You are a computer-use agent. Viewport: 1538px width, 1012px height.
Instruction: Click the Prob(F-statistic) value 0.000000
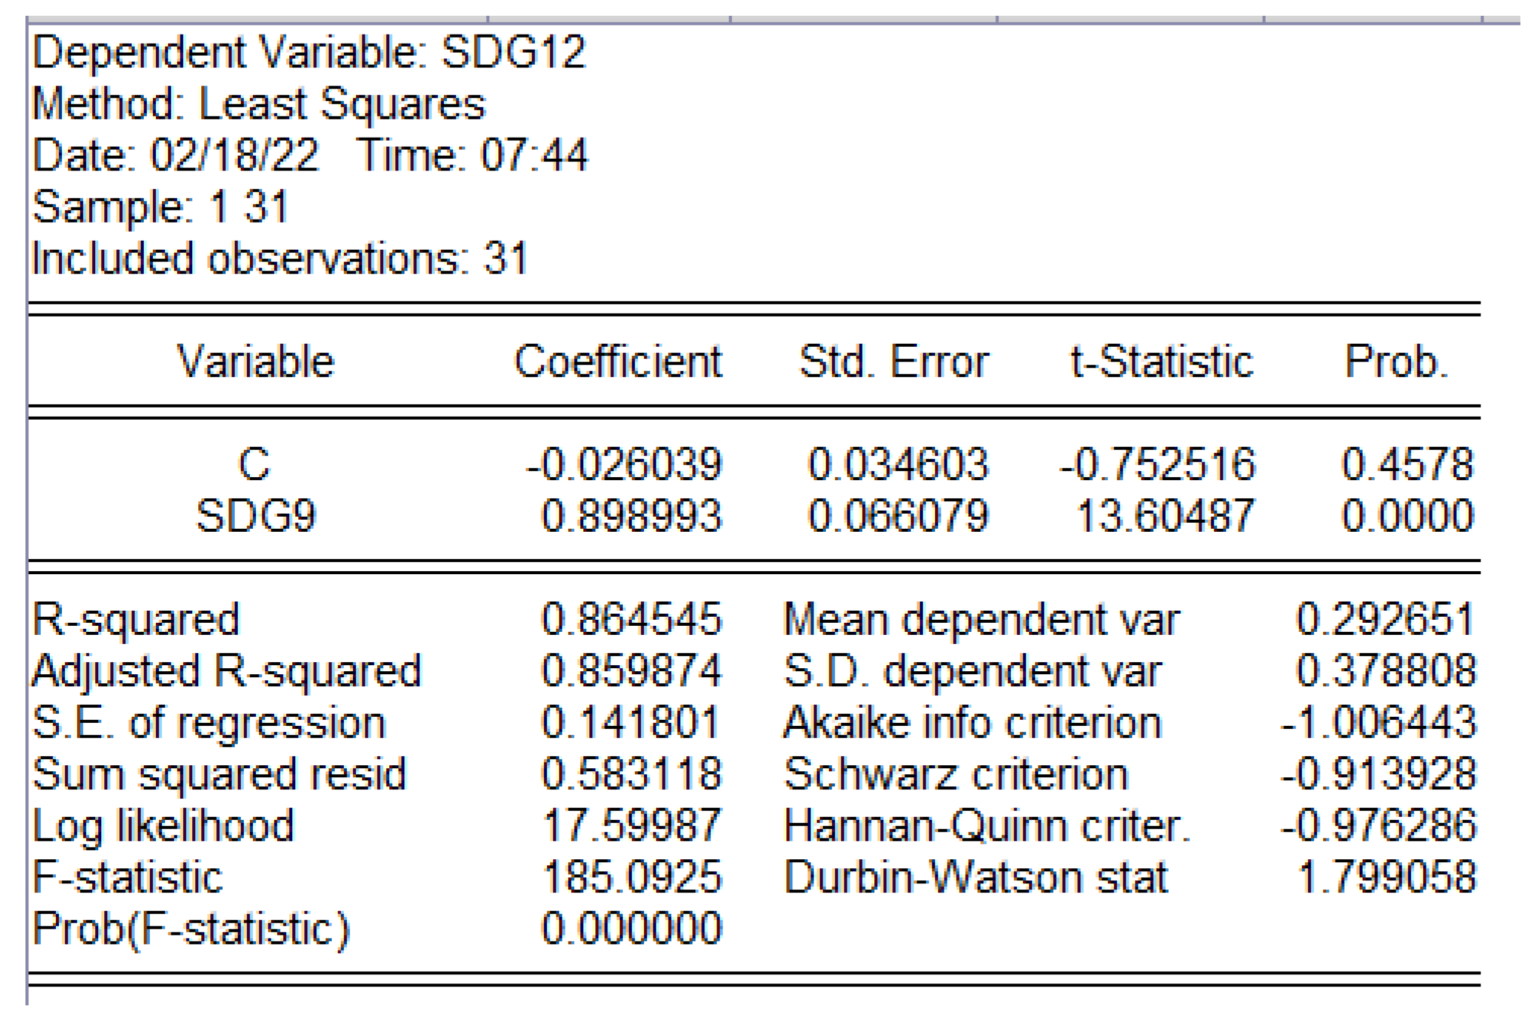point(630,929)
